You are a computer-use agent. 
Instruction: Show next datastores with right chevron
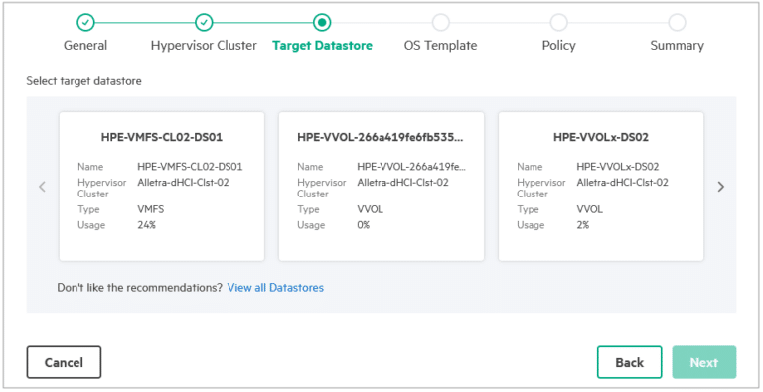coord(721,187)
